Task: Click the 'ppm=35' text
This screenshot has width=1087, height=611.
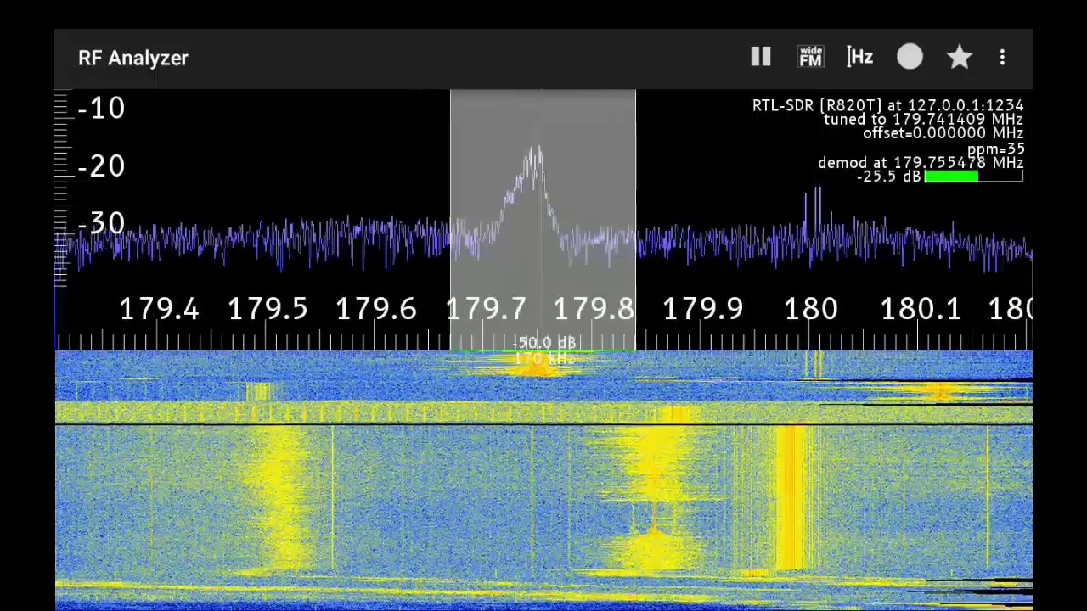Action: click(x=995, y=149)
